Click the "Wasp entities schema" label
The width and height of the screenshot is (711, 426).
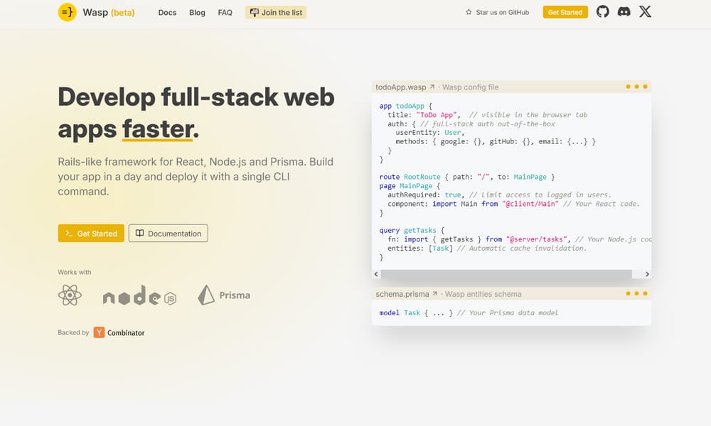pos(483,294)
